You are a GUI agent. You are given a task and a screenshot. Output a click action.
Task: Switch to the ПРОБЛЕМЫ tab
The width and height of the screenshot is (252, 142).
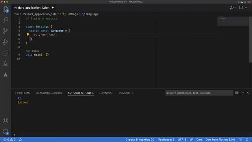pyautogui.click(x=23, y=93)
